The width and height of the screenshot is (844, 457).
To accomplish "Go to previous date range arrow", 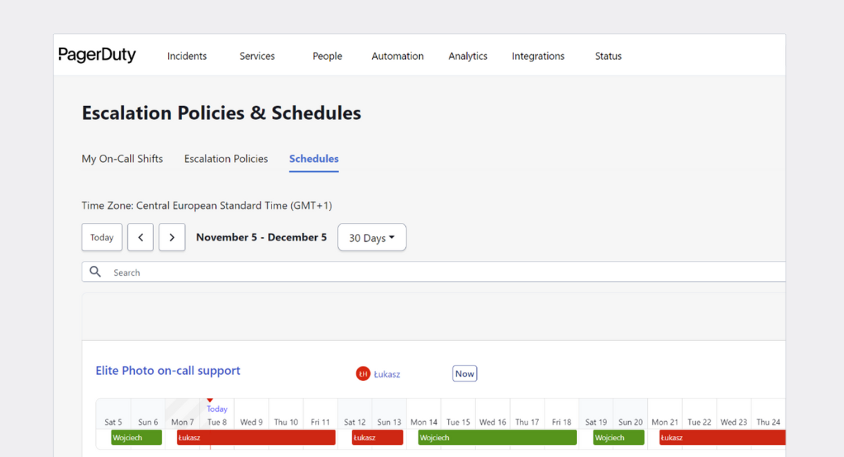I will point(141,238).
